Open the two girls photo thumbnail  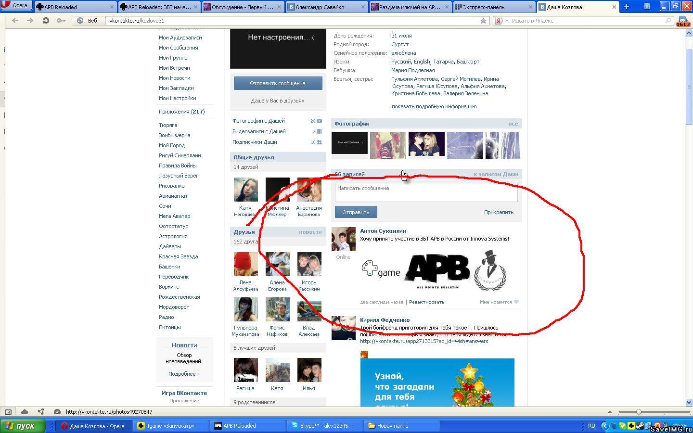click(426, 145)
